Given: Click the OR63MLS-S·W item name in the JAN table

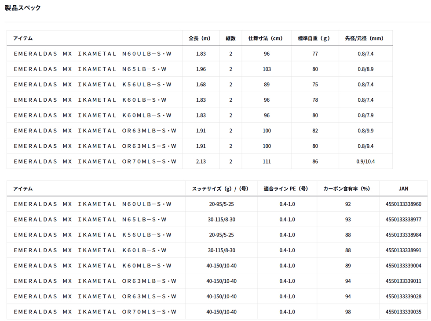Looking at the screenshot, I should pos(95,296).
